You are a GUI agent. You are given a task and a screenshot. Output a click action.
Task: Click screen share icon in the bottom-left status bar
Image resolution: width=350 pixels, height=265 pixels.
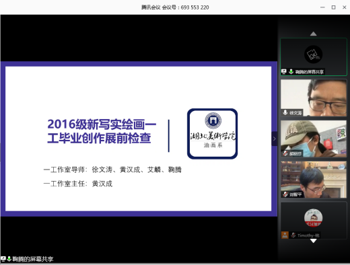coord(3,259)
